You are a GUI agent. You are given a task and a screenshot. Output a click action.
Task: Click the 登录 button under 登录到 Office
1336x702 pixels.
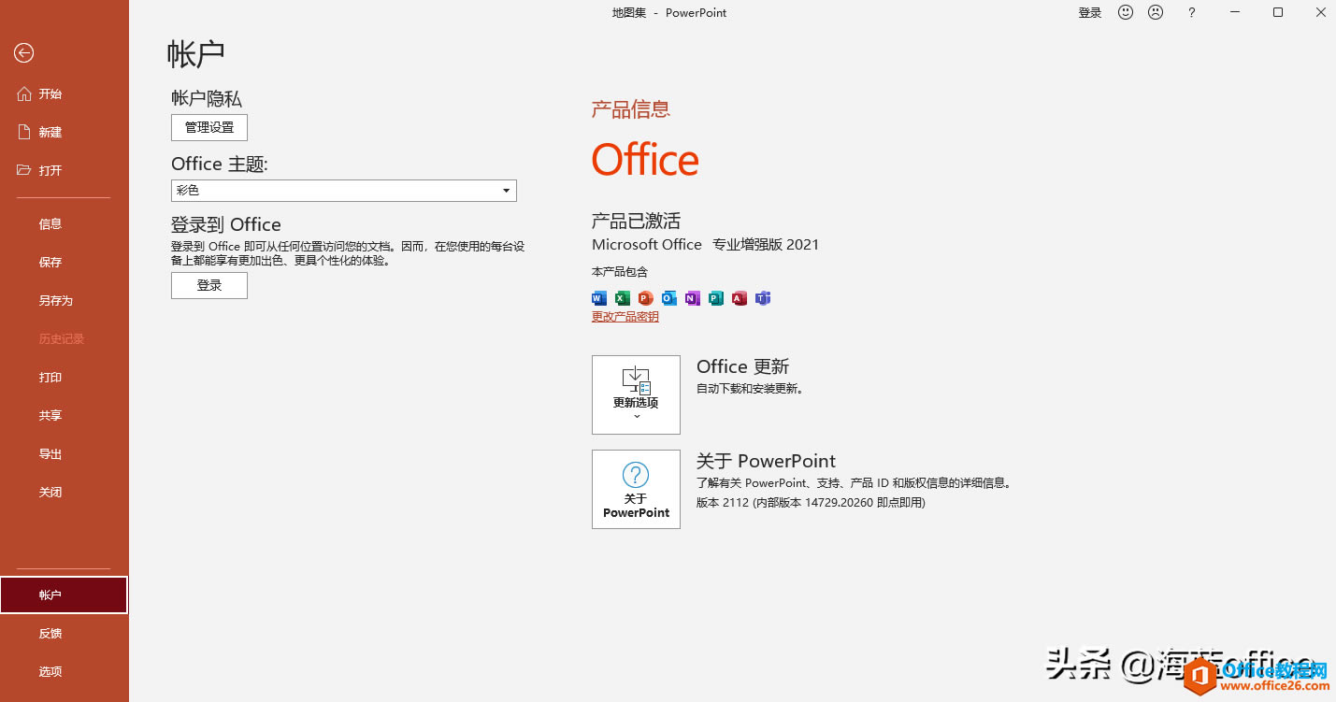209,286
